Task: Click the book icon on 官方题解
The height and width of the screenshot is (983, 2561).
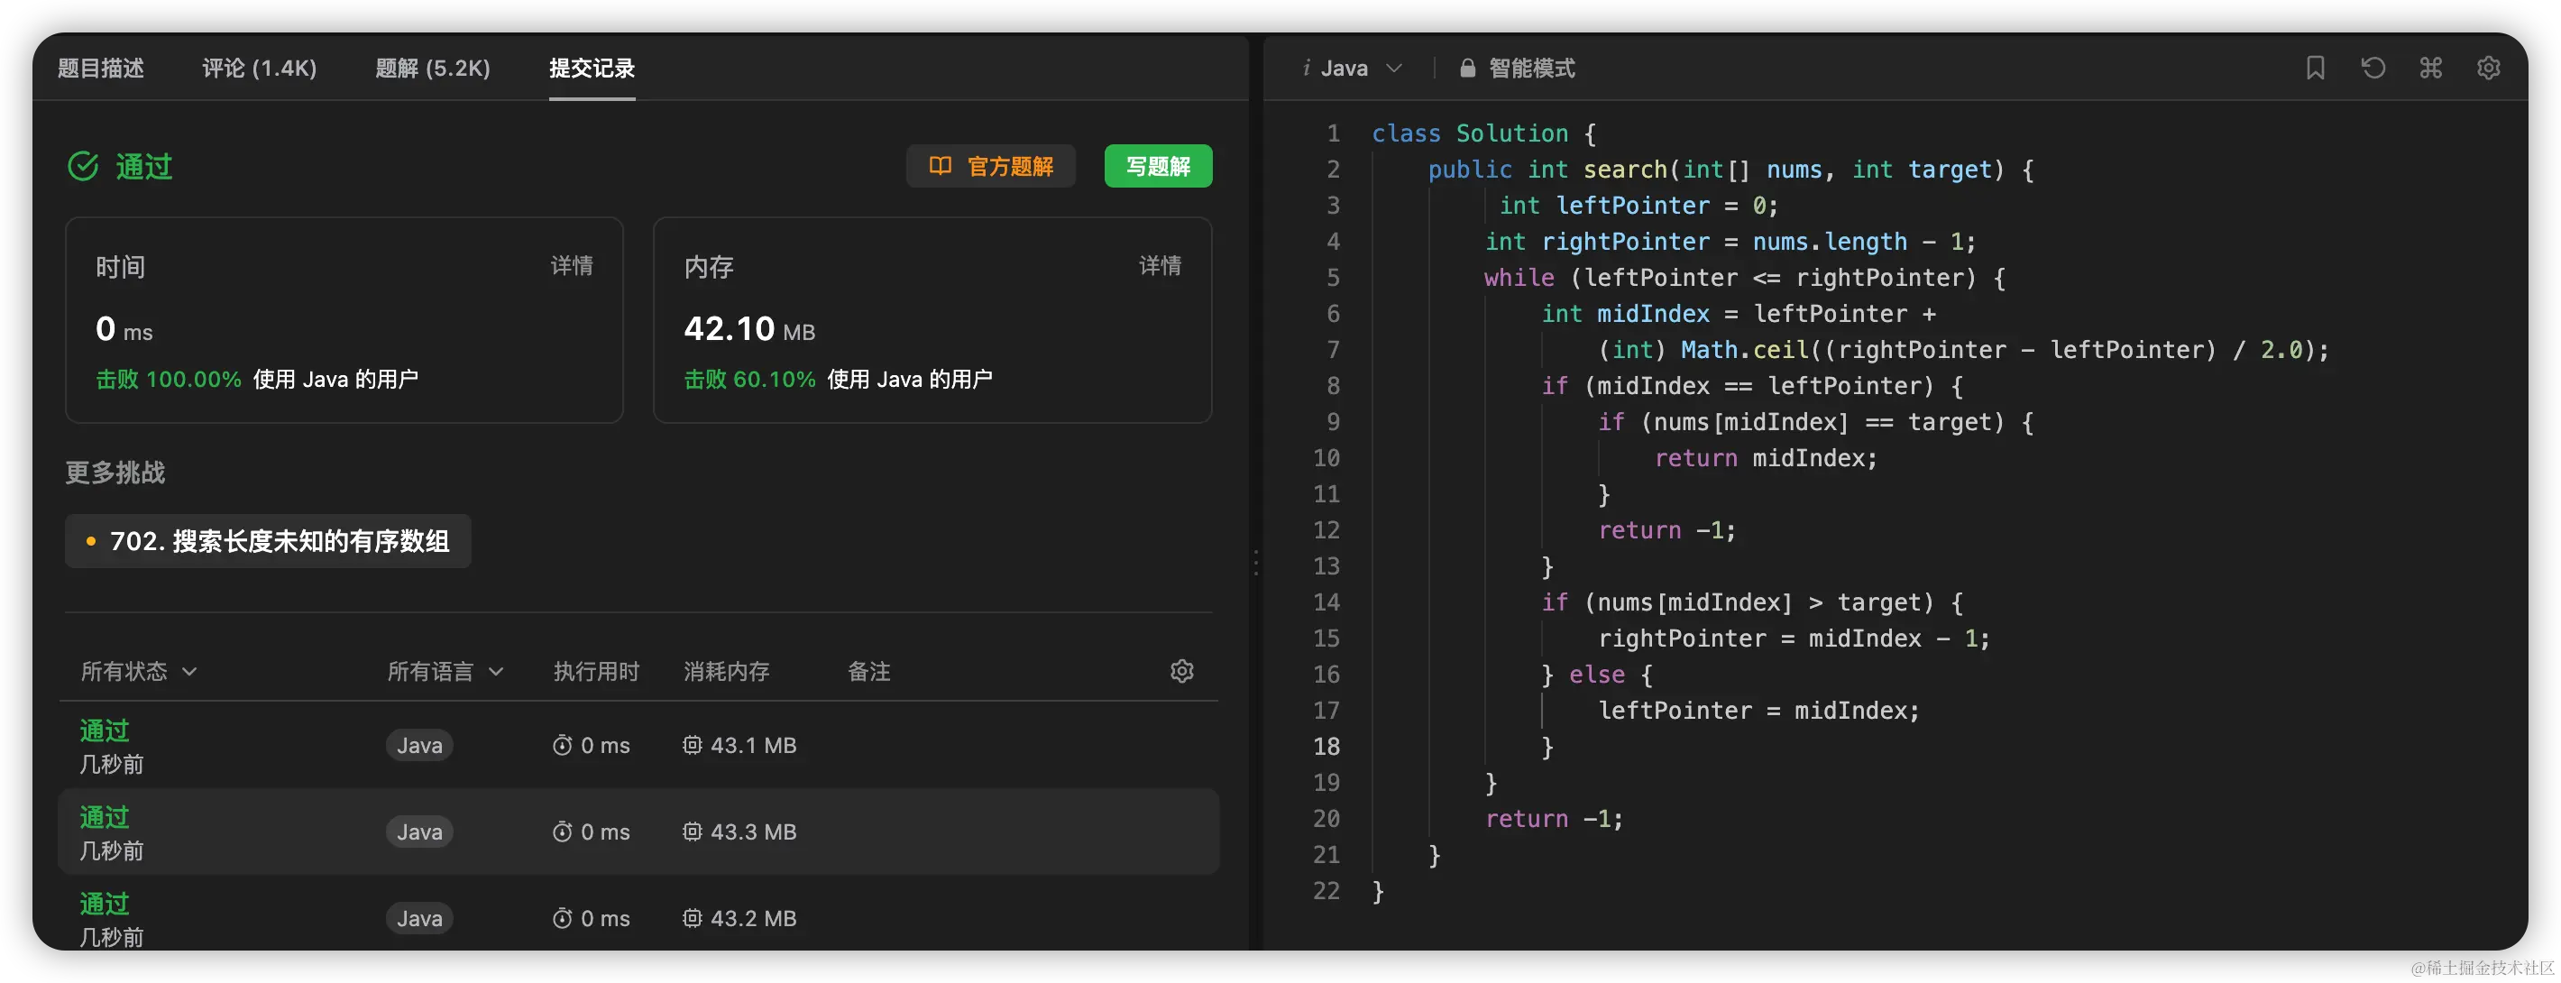Action: 940,166
